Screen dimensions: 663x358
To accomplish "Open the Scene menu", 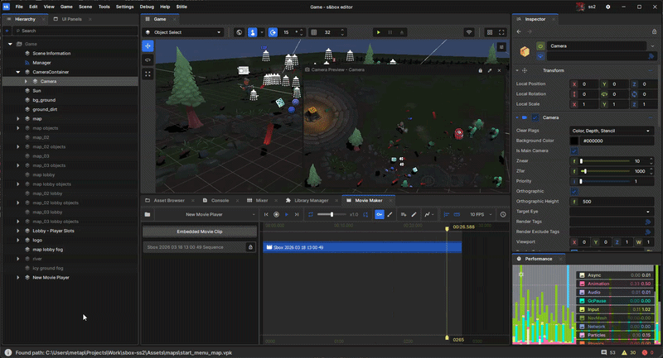I will pos(85,6).
